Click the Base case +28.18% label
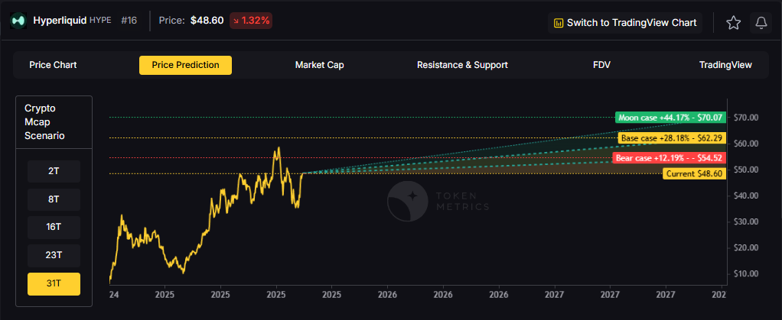 tap(672, 138)
